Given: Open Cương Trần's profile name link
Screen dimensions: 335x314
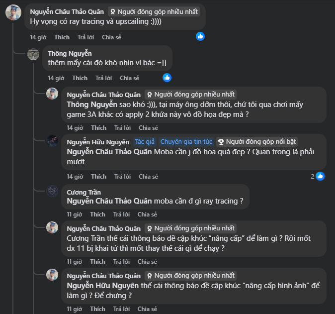Looking at the screenshot, I should click(84, 192).
